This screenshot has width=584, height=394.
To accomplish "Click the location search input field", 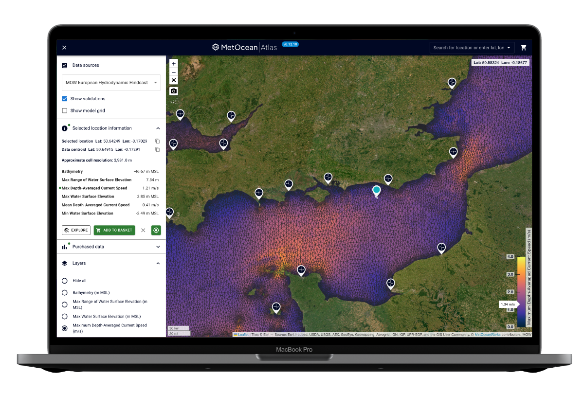I will 468,48.
